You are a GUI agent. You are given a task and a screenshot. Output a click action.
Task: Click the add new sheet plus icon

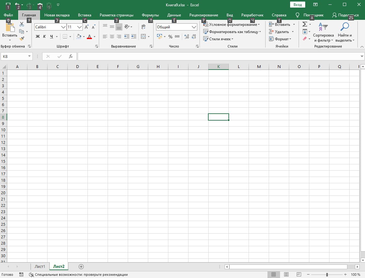click(x=81, y=266)
